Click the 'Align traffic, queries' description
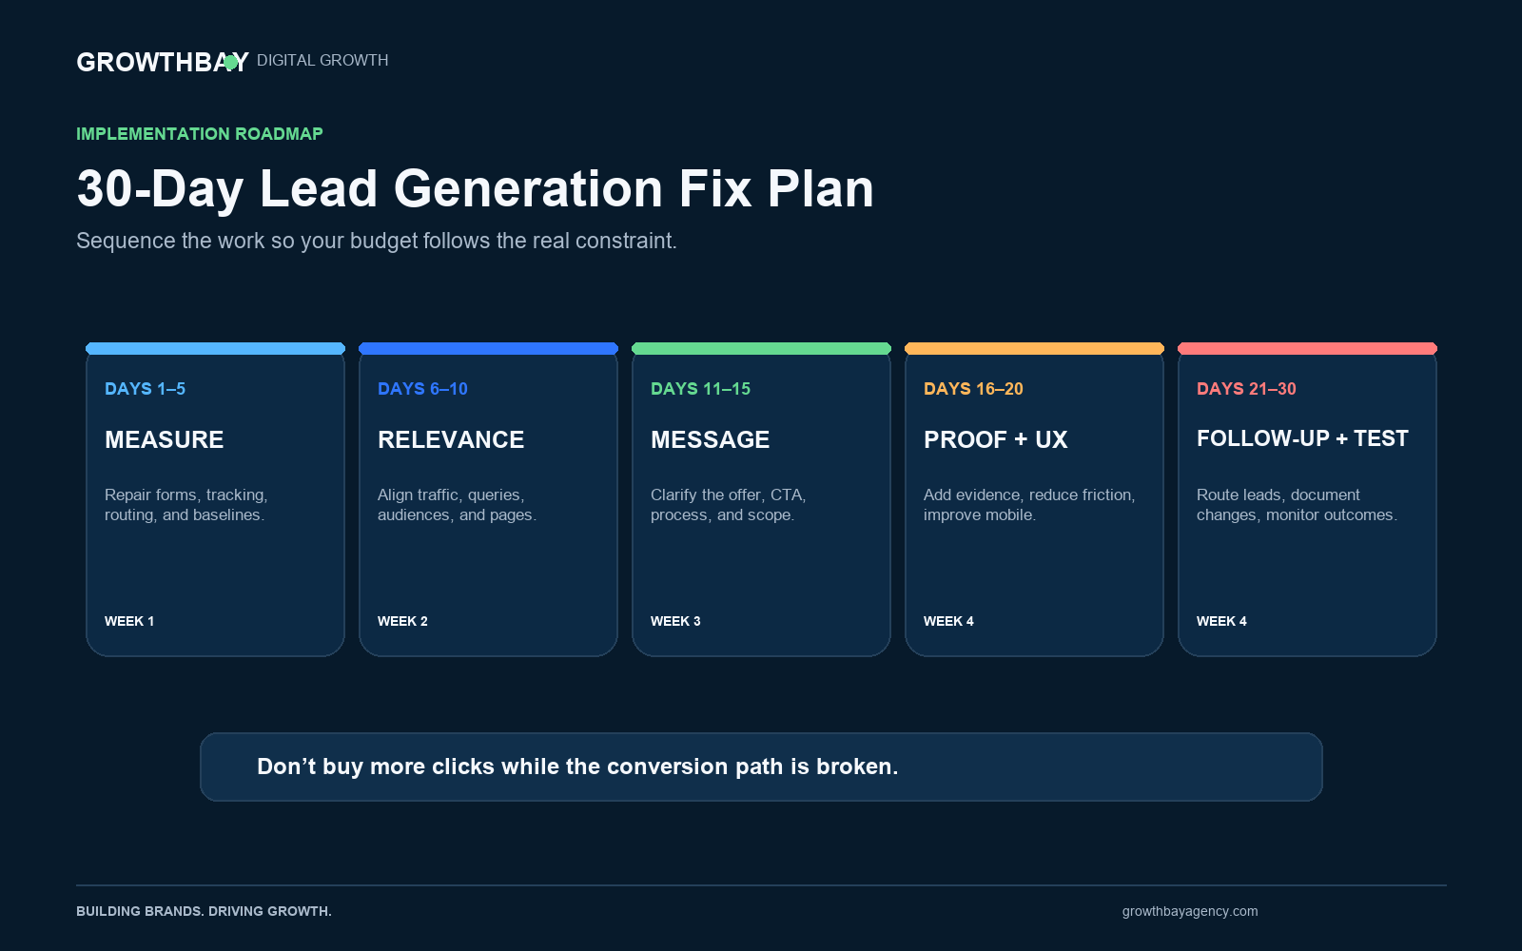The height and width of the screenshot is (951, 1522). (x=457, y=505)
